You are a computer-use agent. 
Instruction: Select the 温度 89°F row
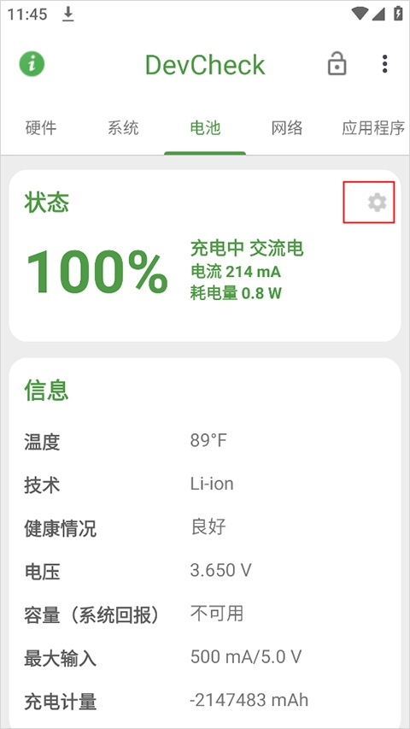[x=205, y=441]
